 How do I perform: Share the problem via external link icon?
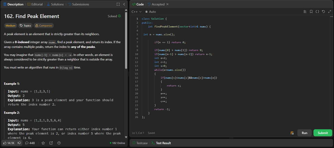click(x=51, y=143)
